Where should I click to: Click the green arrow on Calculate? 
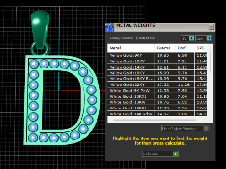pos(176,154)
